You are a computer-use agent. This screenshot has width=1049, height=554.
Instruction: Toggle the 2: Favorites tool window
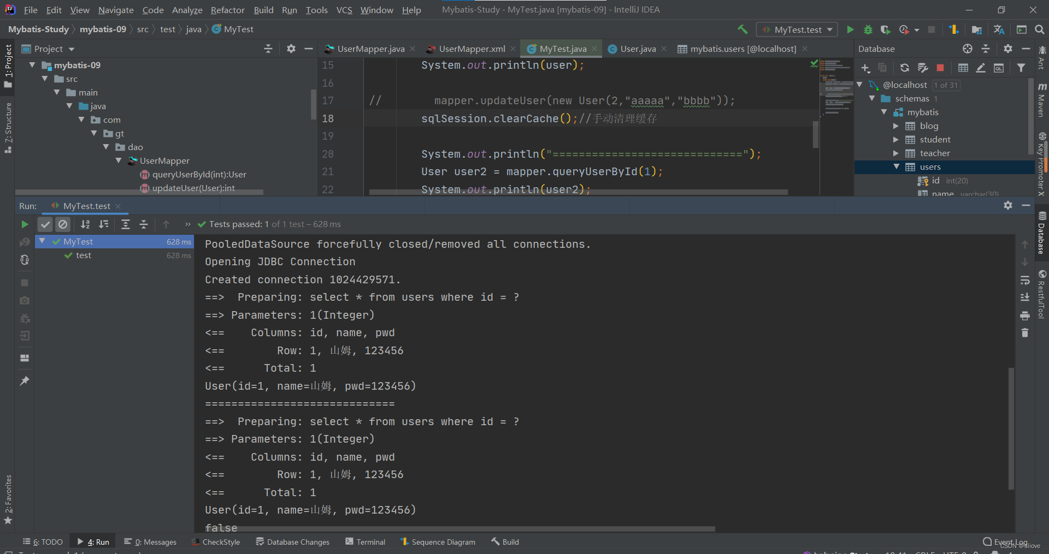point(8,499)
